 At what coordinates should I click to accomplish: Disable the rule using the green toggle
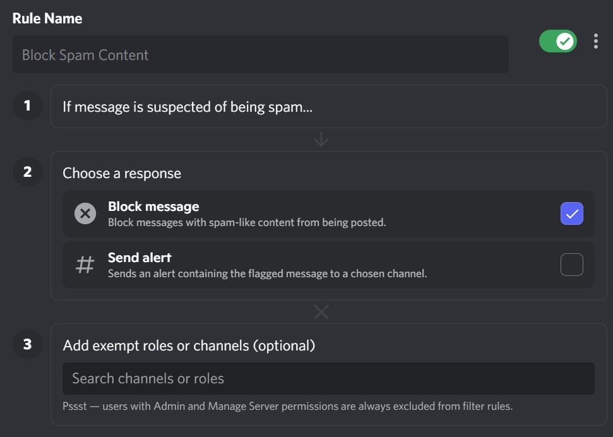click(557, 42)
